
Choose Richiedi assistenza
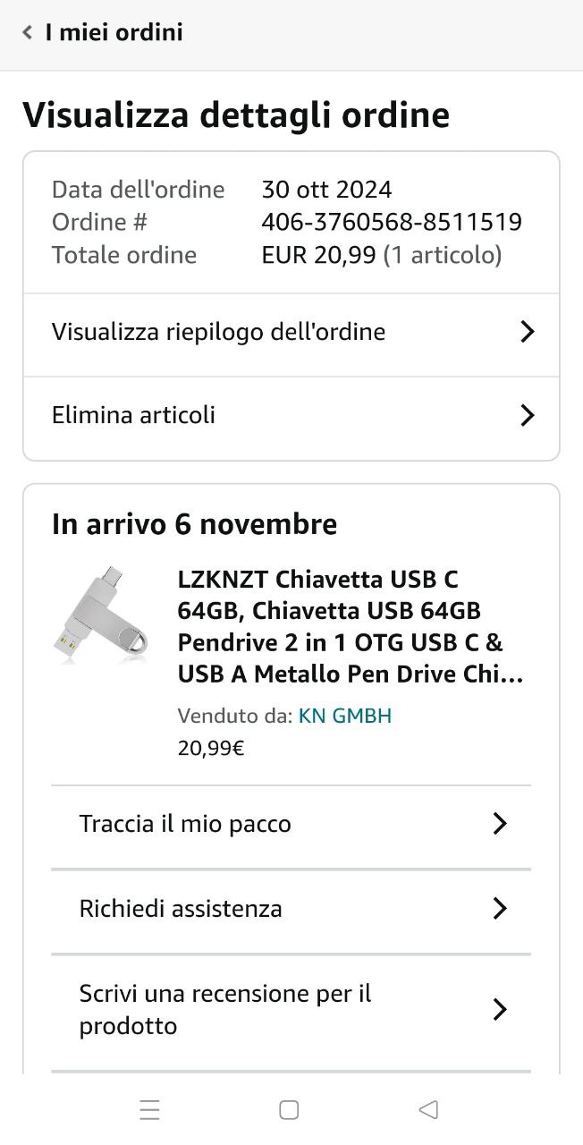coord(291,909)
